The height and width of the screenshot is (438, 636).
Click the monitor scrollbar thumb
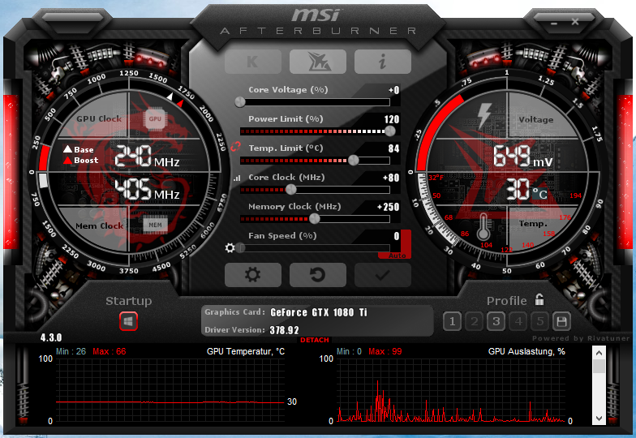599,367
